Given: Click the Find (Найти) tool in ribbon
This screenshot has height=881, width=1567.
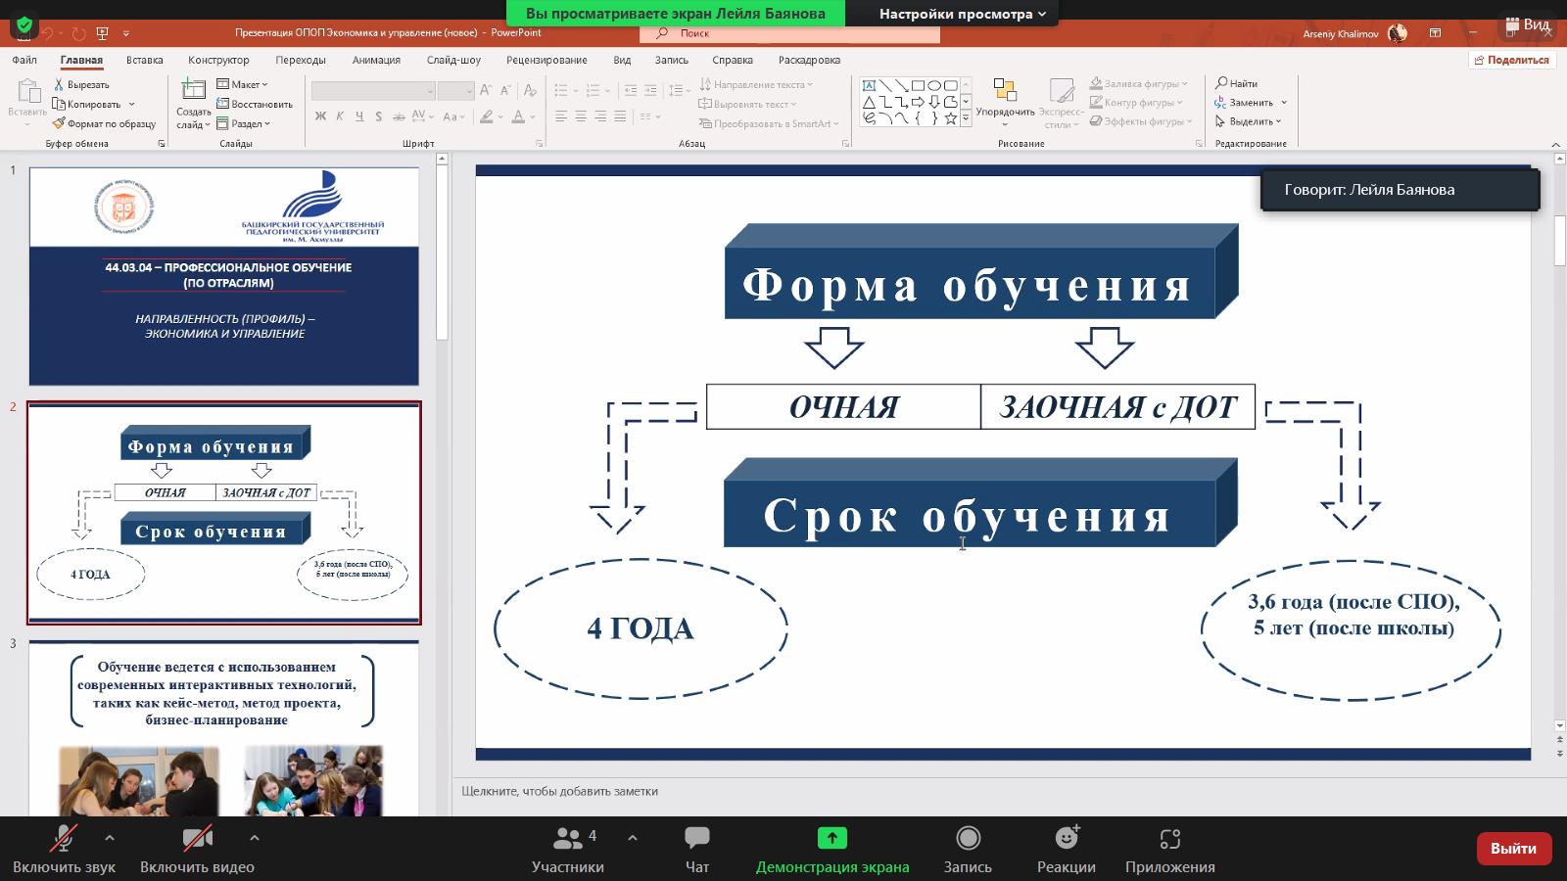Looking at the screenshot, I should [1236, 83].
